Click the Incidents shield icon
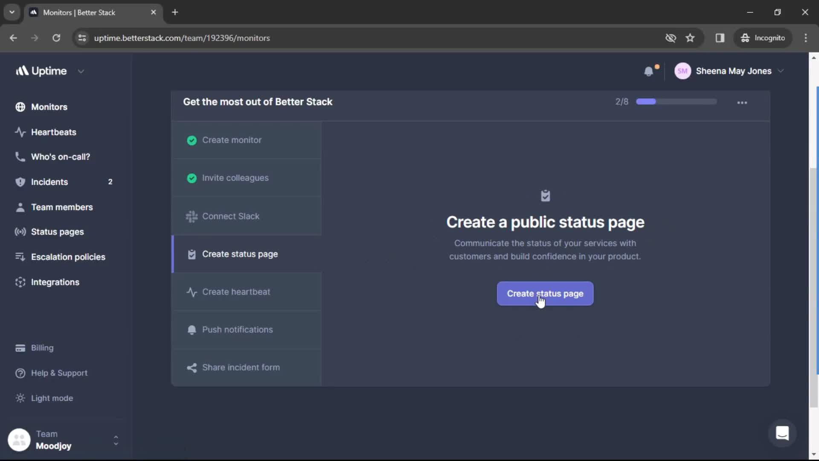This screenshot has height=461, width=819. pos(20,182)
